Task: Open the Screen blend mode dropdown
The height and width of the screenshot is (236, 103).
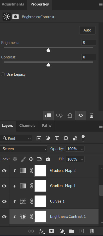Action: click(x=24, y=149)
